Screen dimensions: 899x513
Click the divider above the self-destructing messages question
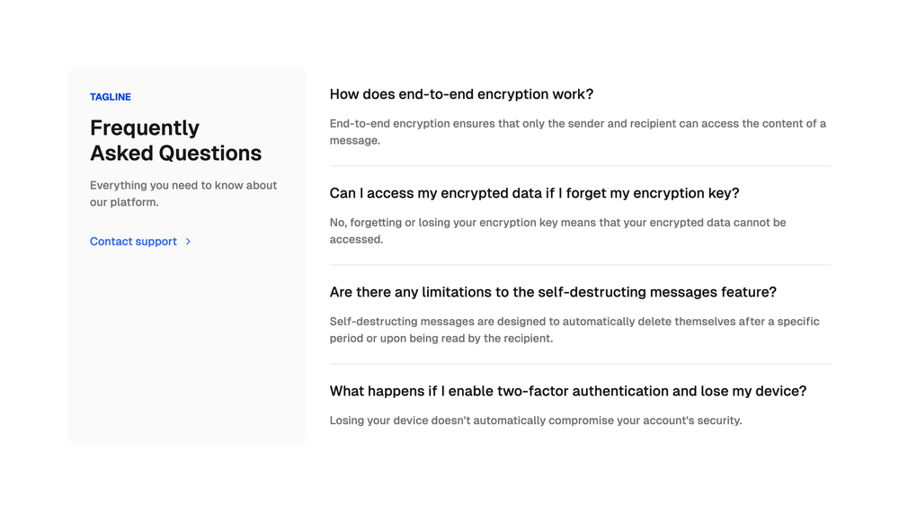click(580, 265)
